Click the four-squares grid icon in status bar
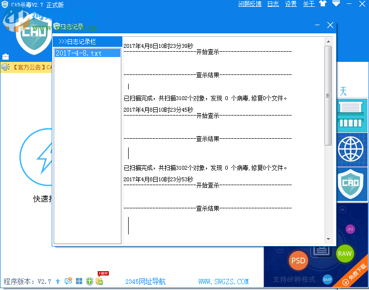369x290 pixels. [x=79, y=281]
